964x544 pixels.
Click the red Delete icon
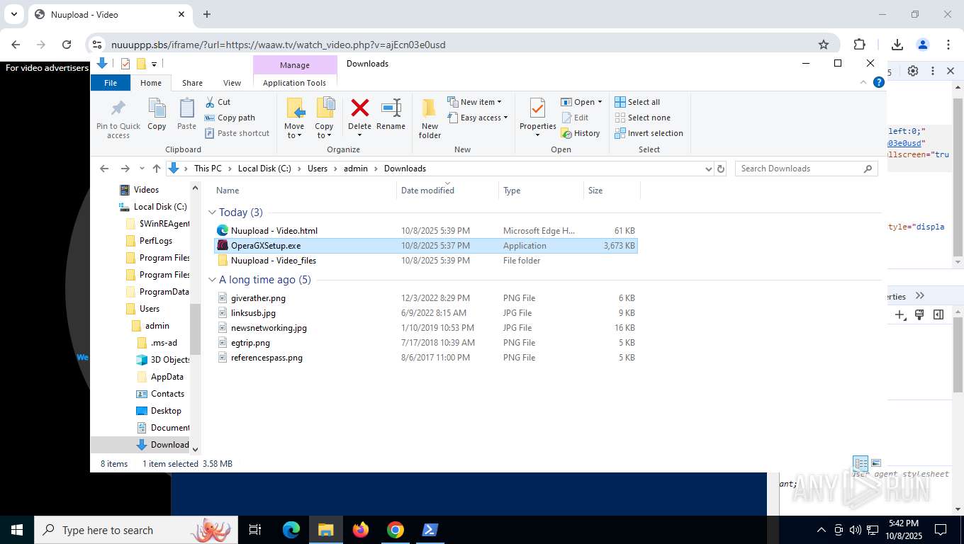[360, 108]
